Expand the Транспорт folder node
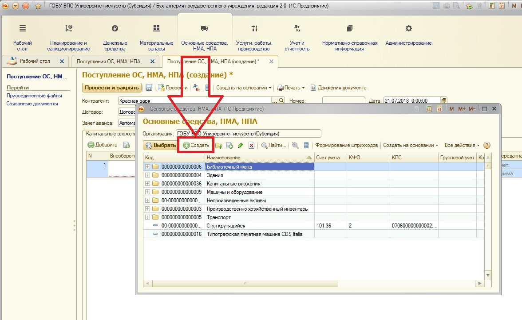 (147, 217)
